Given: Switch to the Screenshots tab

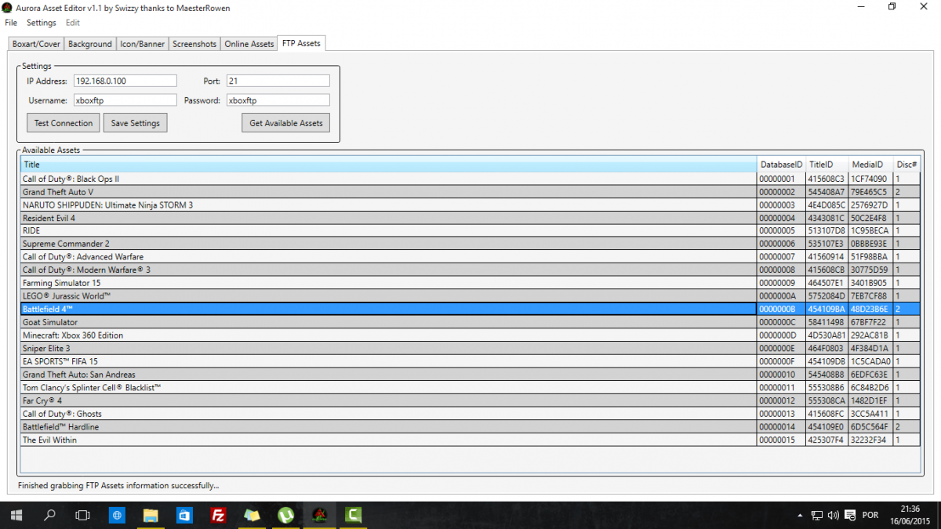Looking at the screenshot, I should pos(194,44).
